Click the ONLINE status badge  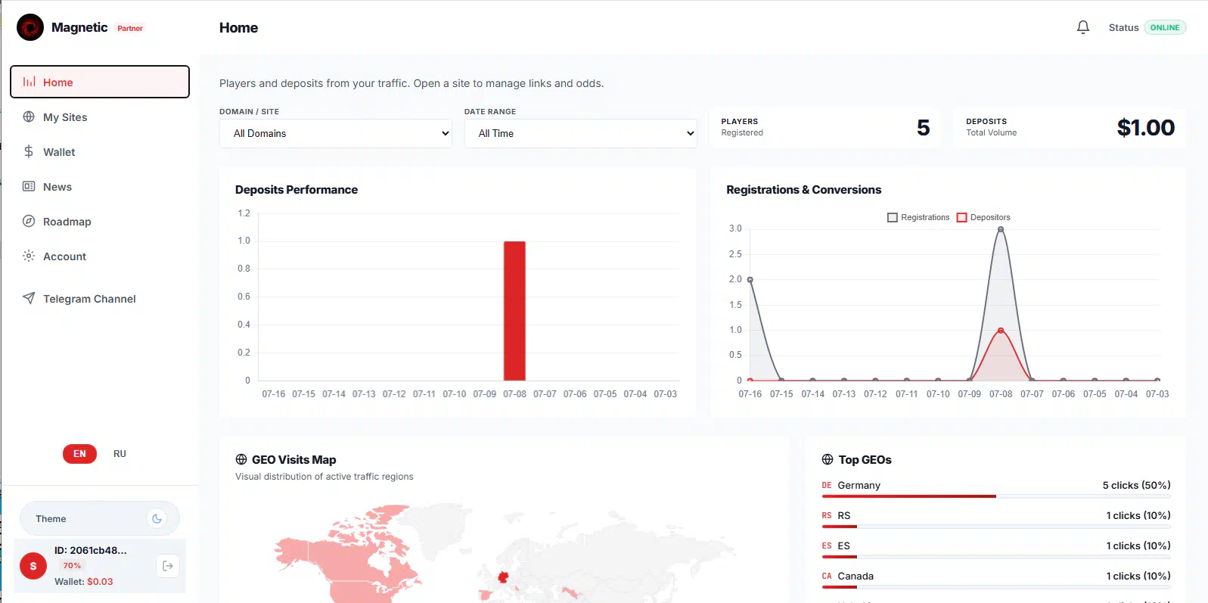click(1165, 27)
